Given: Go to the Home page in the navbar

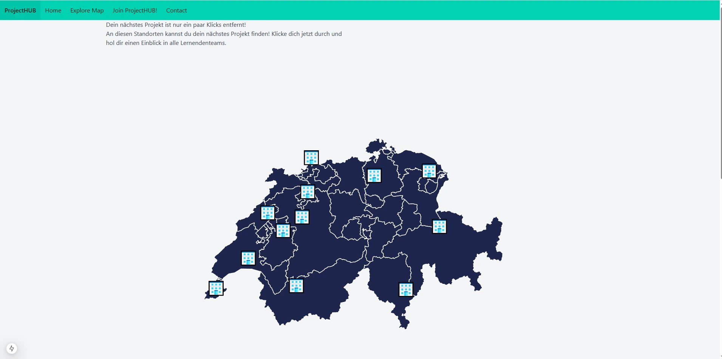Looking at the screenshot, I should [53, 11].
